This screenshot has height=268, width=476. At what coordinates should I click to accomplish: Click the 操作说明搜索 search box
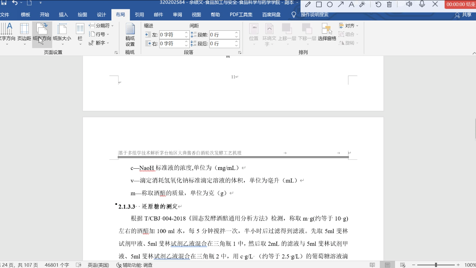[314, 15]
